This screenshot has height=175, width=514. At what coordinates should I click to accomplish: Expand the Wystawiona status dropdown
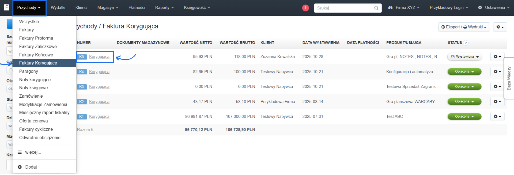pos(464,57)
